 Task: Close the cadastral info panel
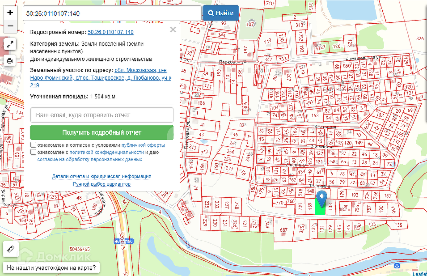[173, 30]
